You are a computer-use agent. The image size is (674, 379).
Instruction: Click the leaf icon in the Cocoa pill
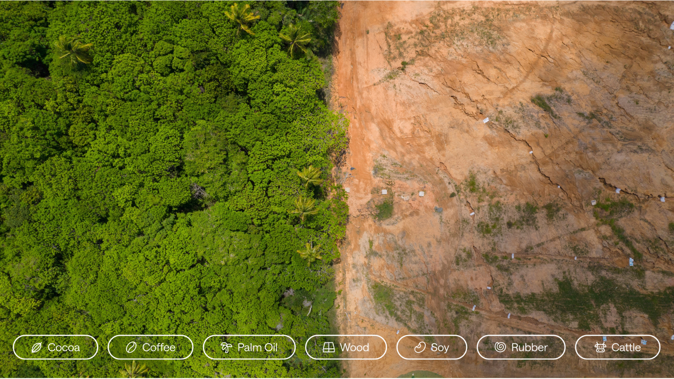coord(36,347)
